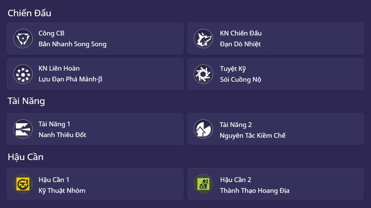
Task: Select the Nanh Thiêu Đốt talent text
Action: (62, 135)
